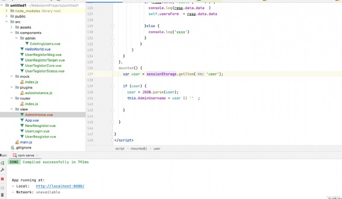
Task: Close the npm serve tab
Action: pyautogui.click(x=37, y=155)
